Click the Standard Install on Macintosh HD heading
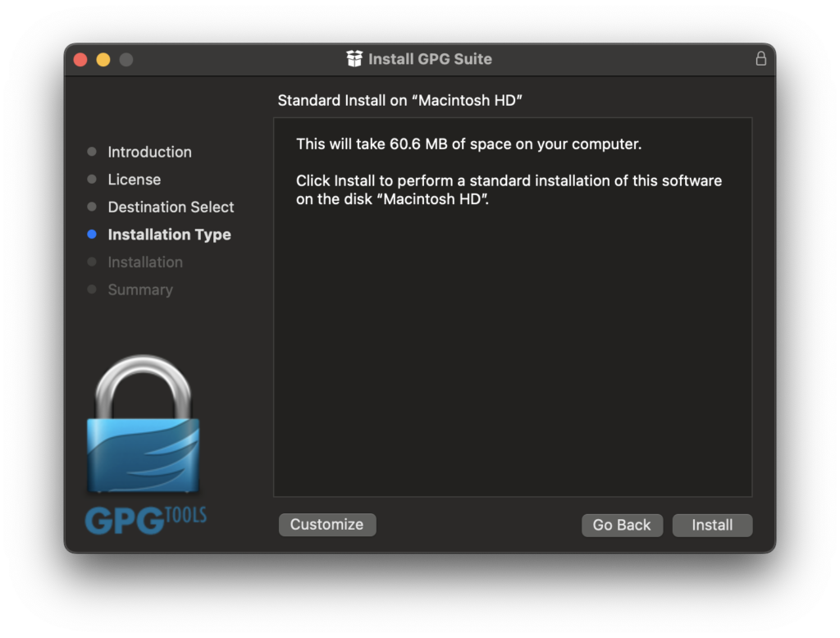 point(400,101)
